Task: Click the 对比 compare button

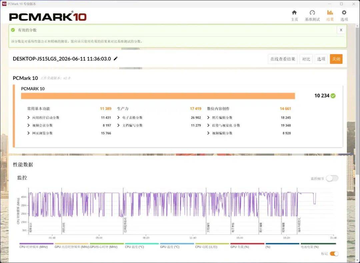Action: tap(306, 59)
